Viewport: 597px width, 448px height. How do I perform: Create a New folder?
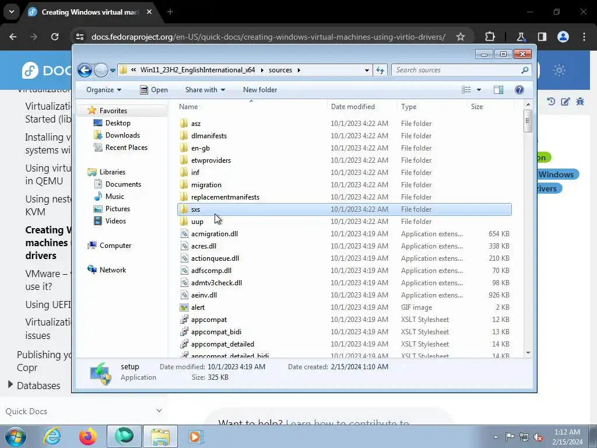point(260,90)
